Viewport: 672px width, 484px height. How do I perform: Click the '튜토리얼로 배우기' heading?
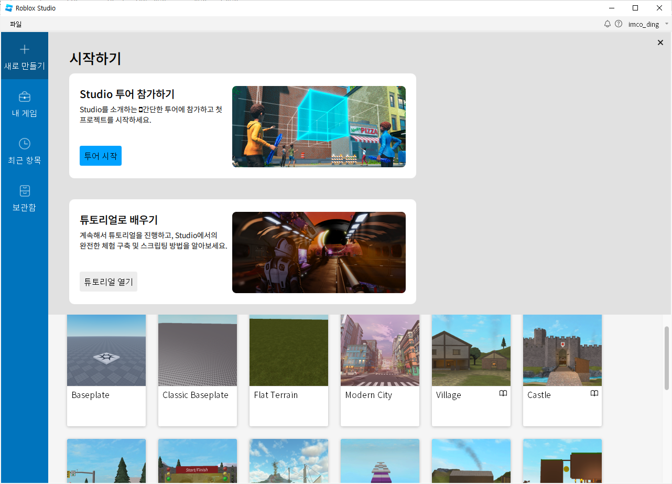tap(118, 220)
